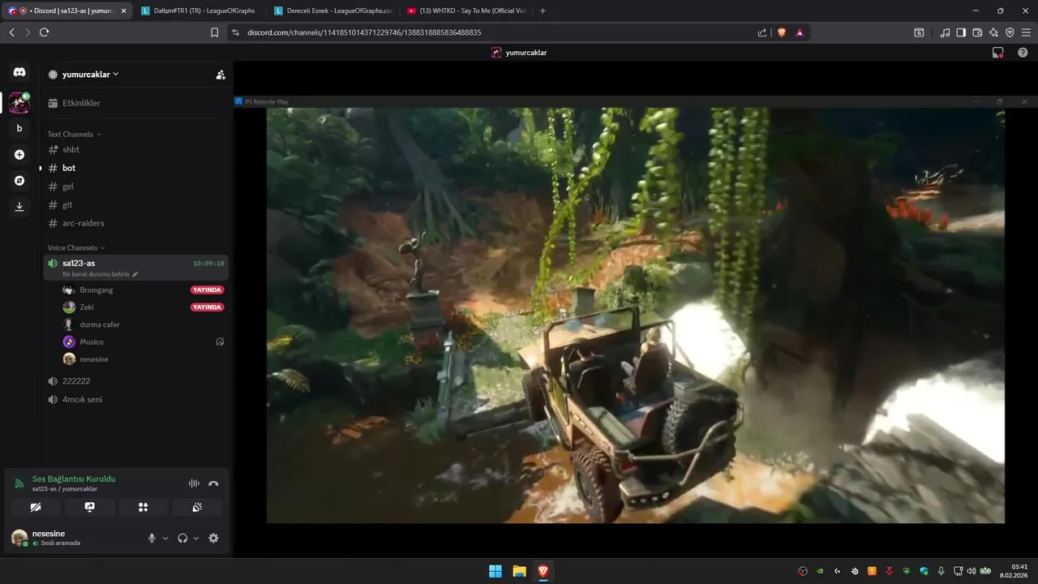Screen dimensions: 1038x584
Task: Open the git text channel
Action: (136, 205)
